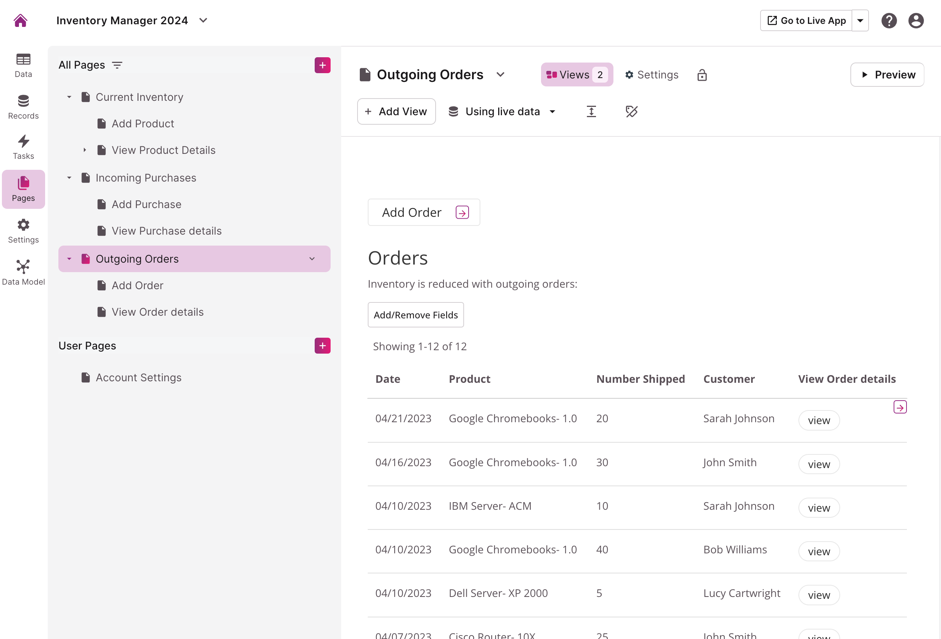Add a new page under User Pages

pos(322,346)
